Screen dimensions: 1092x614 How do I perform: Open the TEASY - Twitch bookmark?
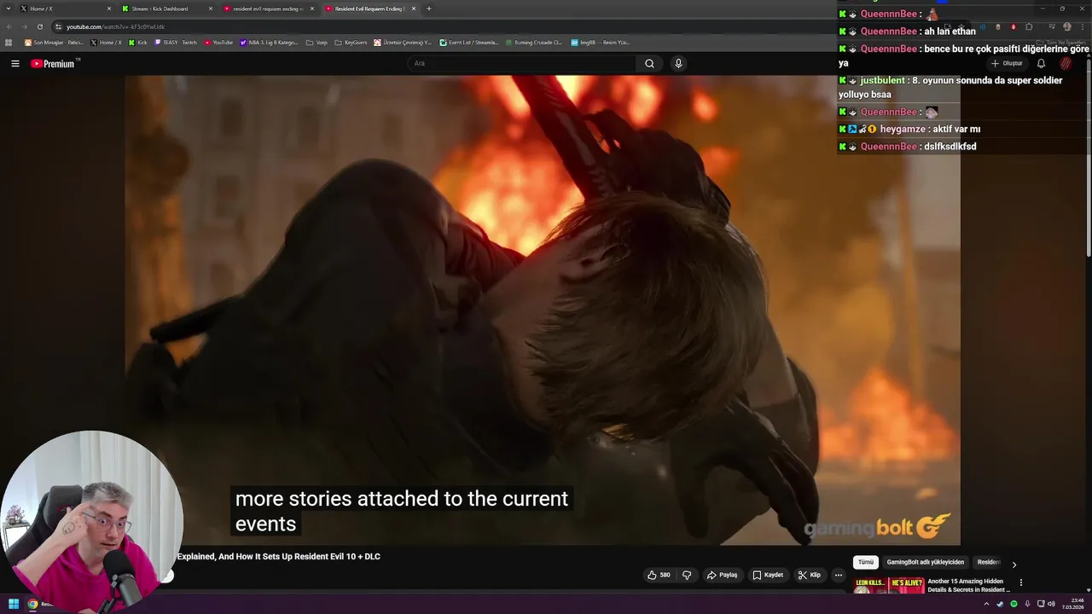tap(176, 42)
